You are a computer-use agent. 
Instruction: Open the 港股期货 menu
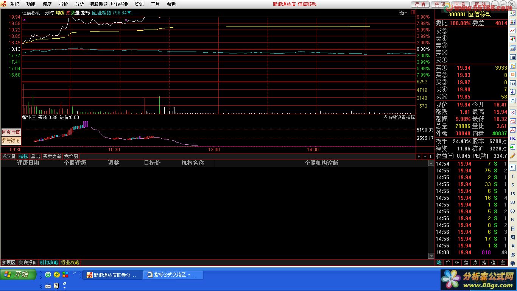tap(98, 4)
